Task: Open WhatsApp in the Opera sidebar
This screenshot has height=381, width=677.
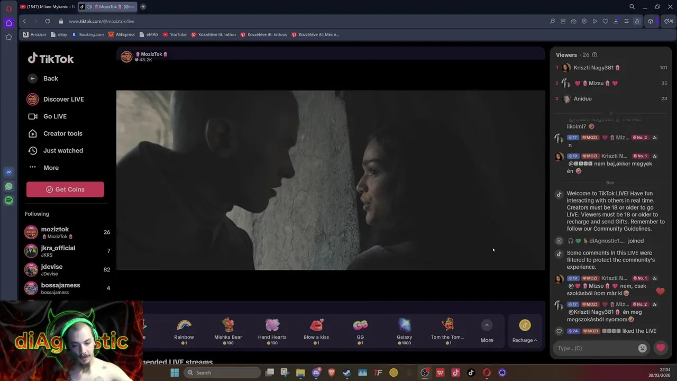Action: 8,186
